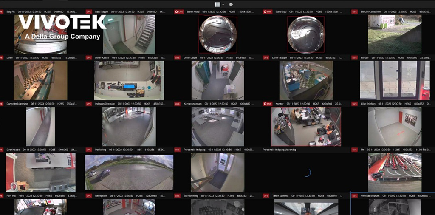The height and width of the screenshot is (215, 435).
Task: Click the Personale Indgang Udvendig title label
Action: tap(279, 150)
